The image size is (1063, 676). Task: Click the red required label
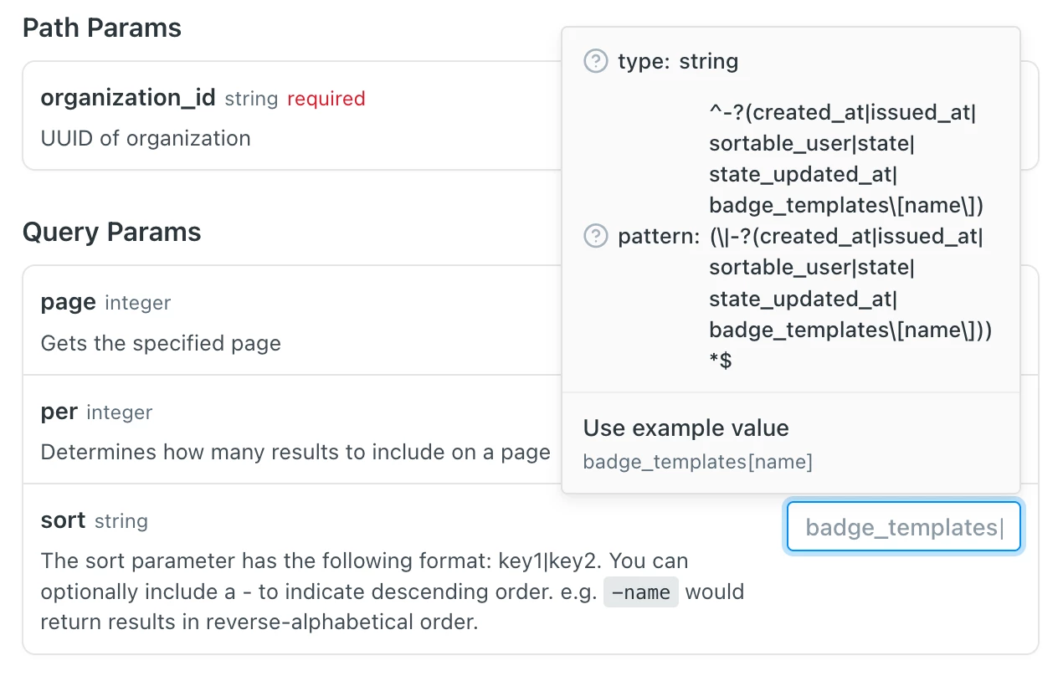click(x=326, y=99)
